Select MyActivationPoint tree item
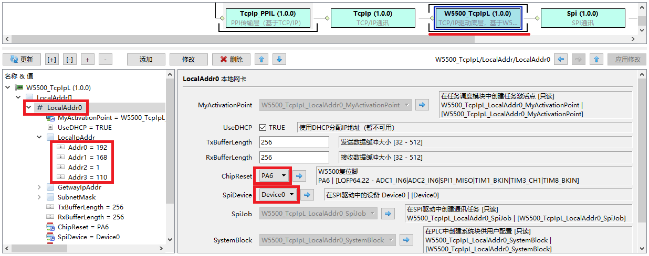The image size is (649, 256). click(111, 118)
